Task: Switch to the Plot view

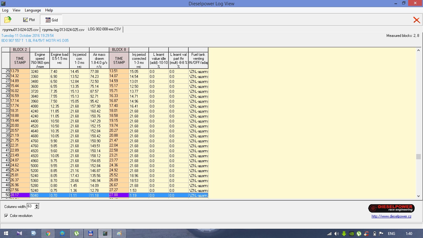Action: [29, 20]
